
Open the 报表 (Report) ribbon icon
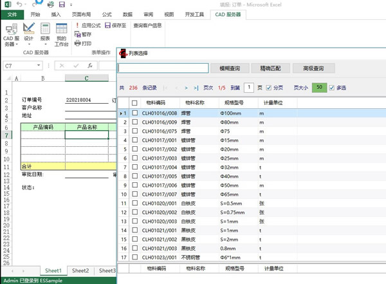[x=45, y=32]
